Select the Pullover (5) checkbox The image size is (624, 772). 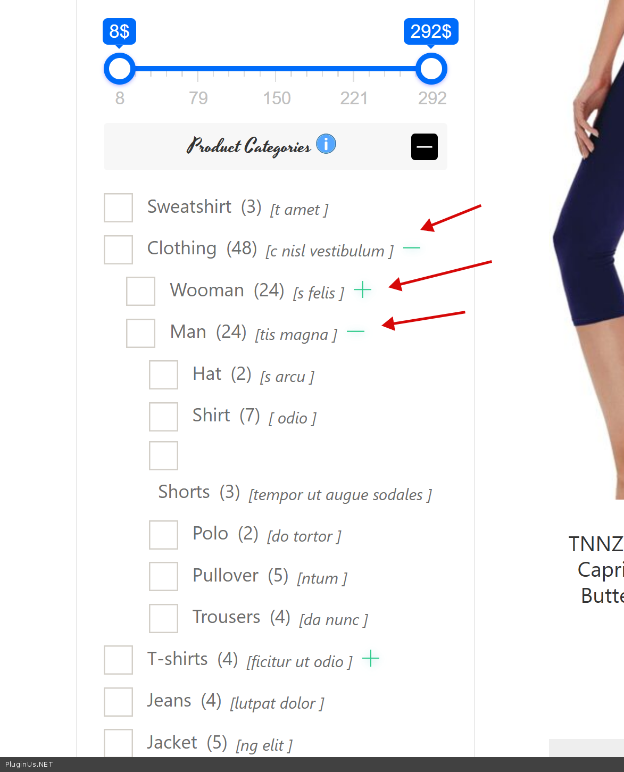point(163,576)
